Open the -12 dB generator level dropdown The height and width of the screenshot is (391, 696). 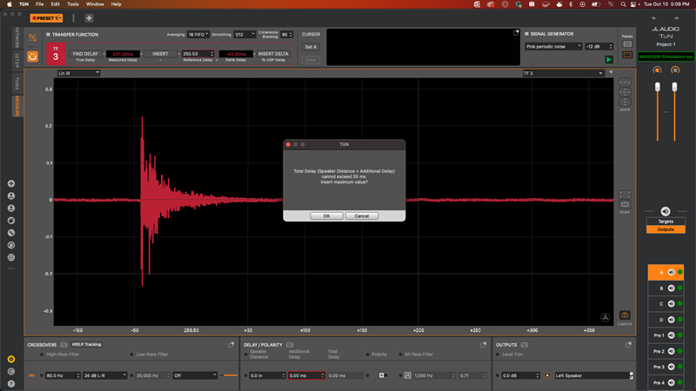pyautogui.click(x=599, y=47)
